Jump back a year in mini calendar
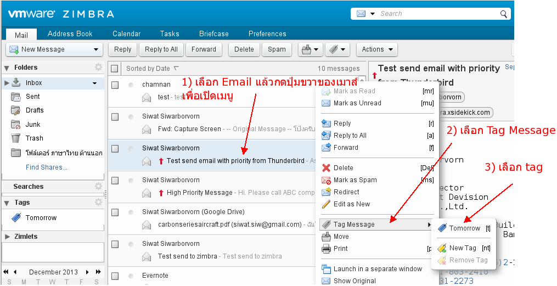The height and width of the screenshot is (286, 557). click(x=6, y=272)
